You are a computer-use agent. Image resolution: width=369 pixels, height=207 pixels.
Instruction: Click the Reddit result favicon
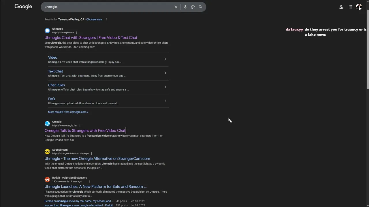click(x=47, y=179)
